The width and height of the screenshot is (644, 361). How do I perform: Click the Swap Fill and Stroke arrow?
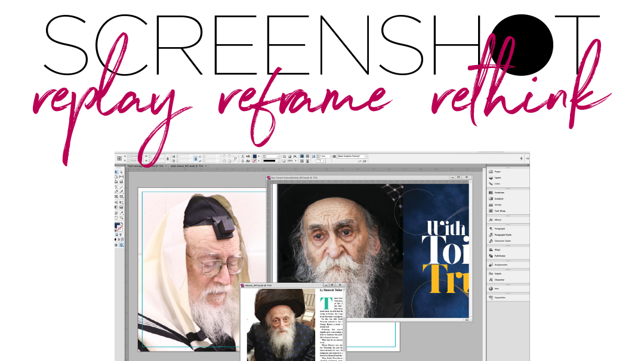point(122,223)
